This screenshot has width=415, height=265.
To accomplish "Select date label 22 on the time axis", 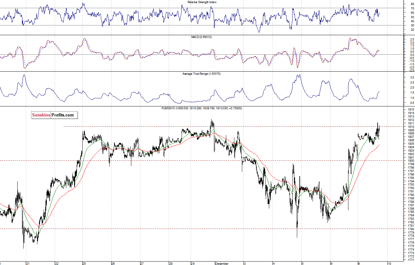I will tap(57, 263).
